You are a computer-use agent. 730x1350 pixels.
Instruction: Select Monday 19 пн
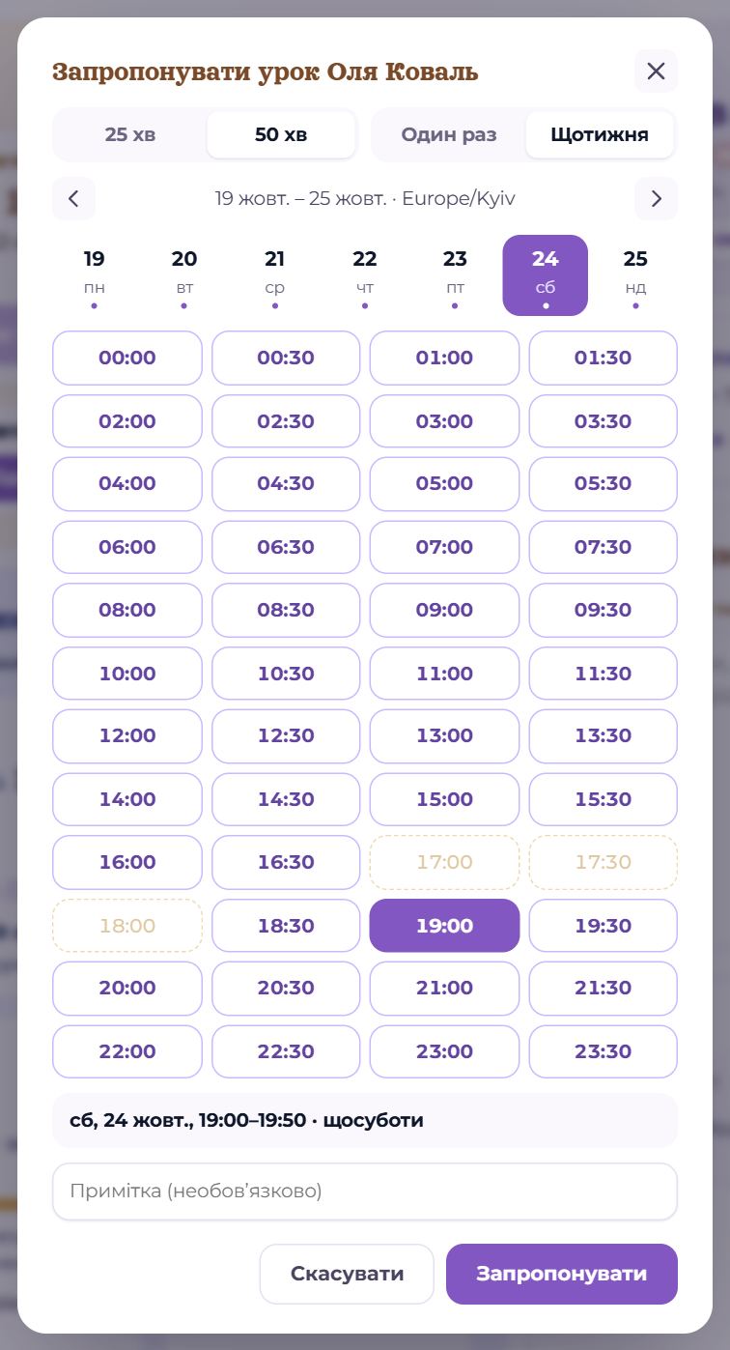(x=94, y=275)
